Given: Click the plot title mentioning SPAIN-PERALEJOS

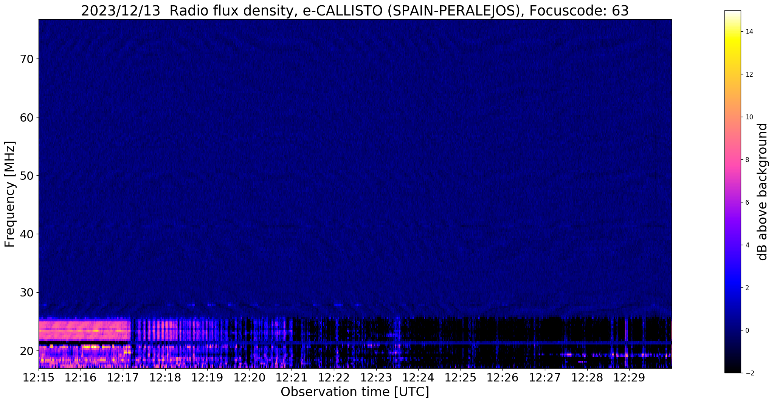Looking at the screenshot, I should pyautogui.click(x=355, y=11).
